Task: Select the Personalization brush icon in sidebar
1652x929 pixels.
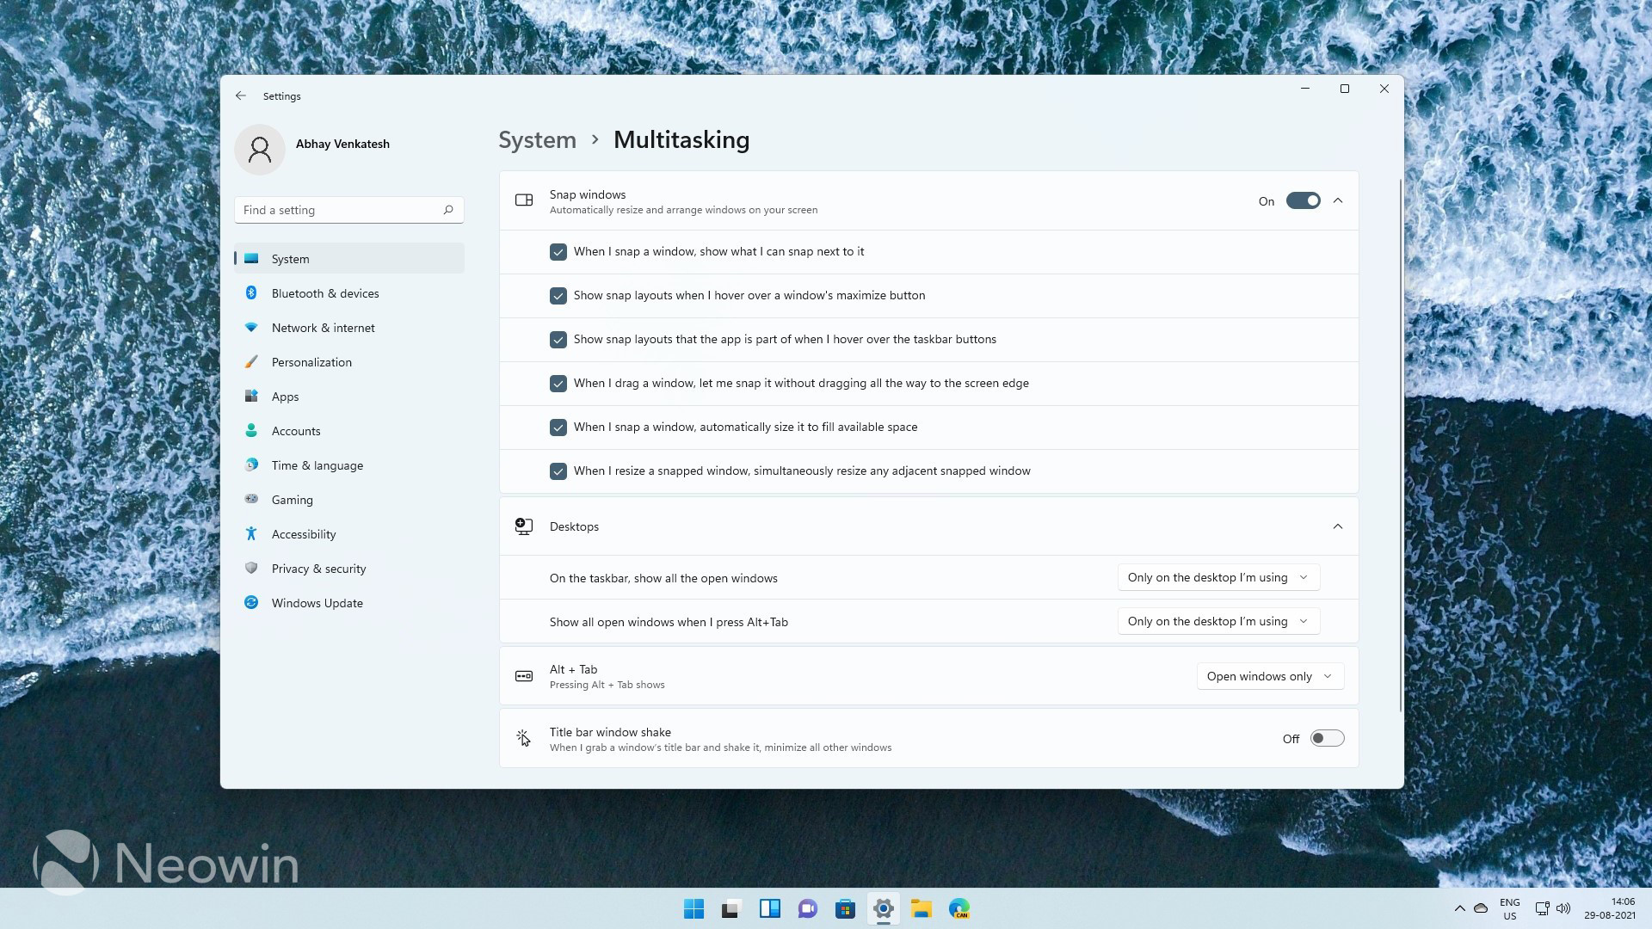Action: pyautogui.click(x=251, y=361)
